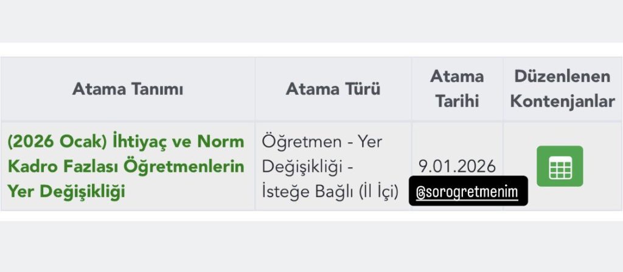Click the word "Düzenlenen" in the header

562,77
